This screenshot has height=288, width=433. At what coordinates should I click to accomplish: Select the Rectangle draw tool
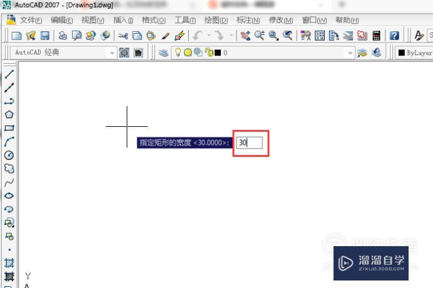tap(9, 128)
